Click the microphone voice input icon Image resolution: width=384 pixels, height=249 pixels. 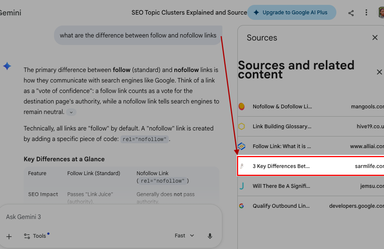pyautogui.click(x=210, y=236)
